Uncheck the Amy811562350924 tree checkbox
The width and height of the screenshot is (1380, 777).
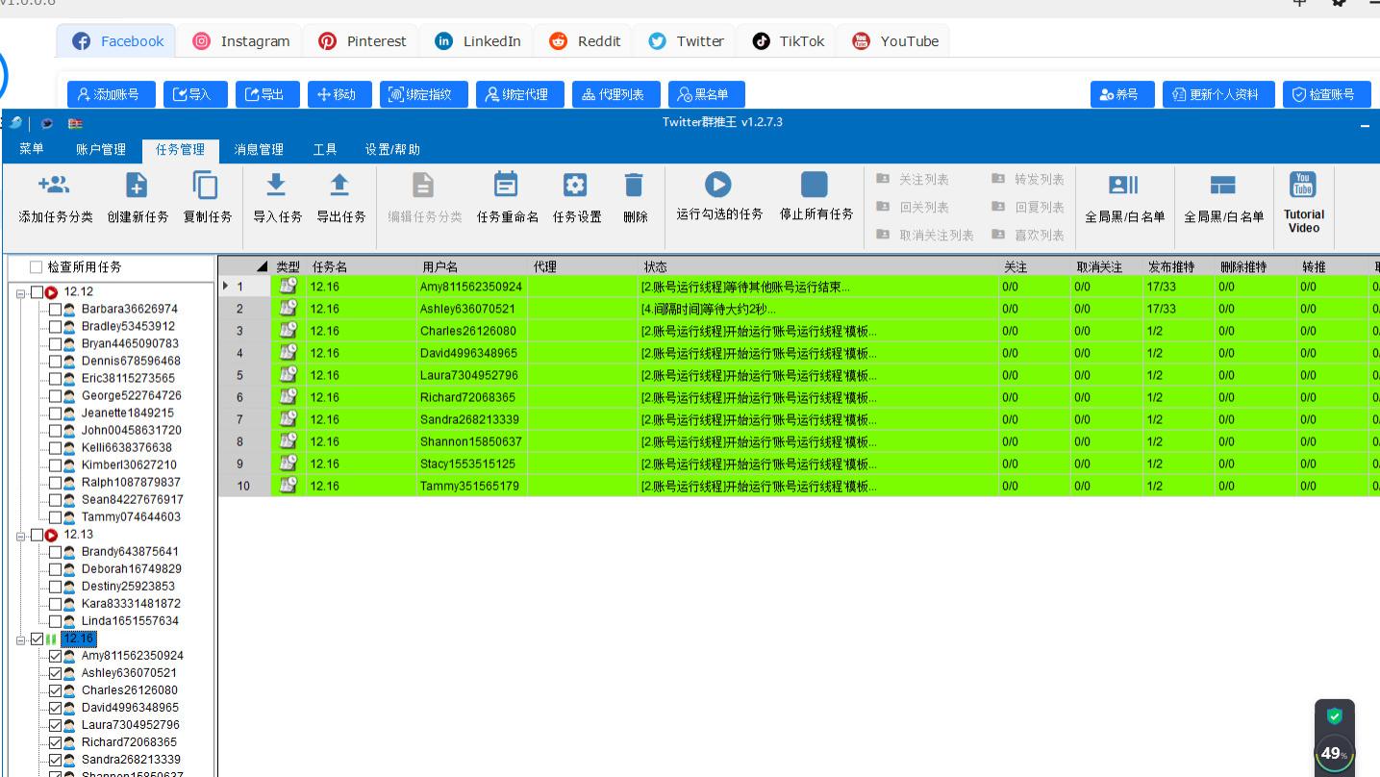55,656
